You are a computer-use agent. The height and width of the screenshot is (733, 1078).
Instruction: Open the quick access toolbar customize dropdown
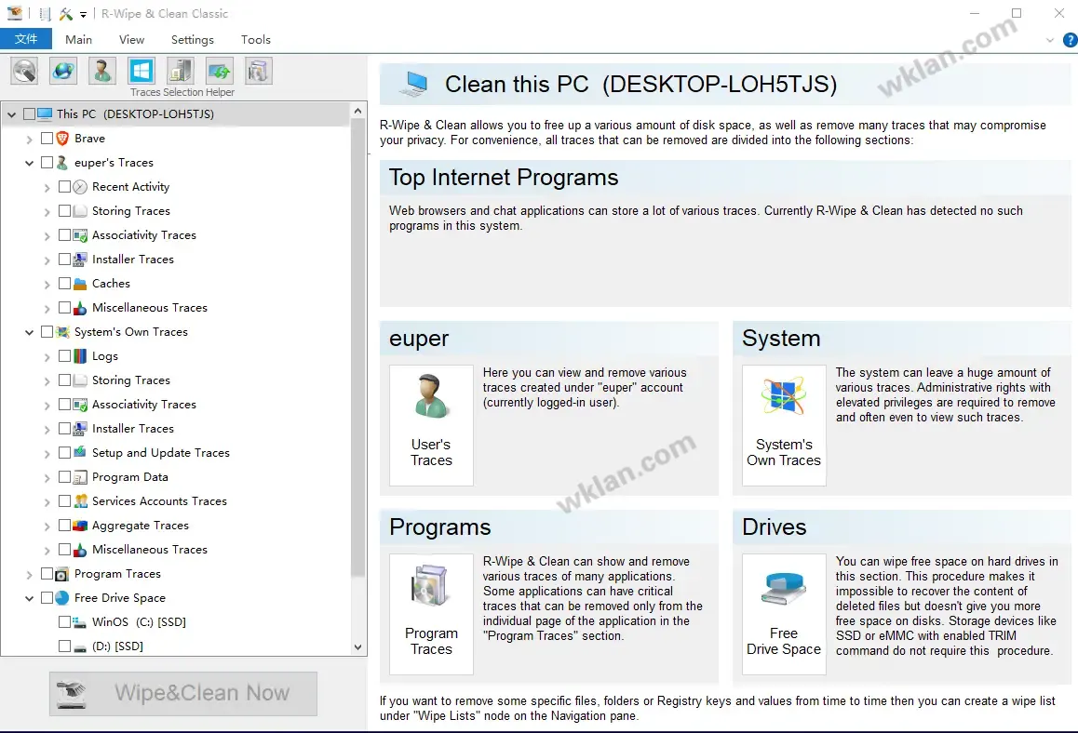(x=83, y=15)
